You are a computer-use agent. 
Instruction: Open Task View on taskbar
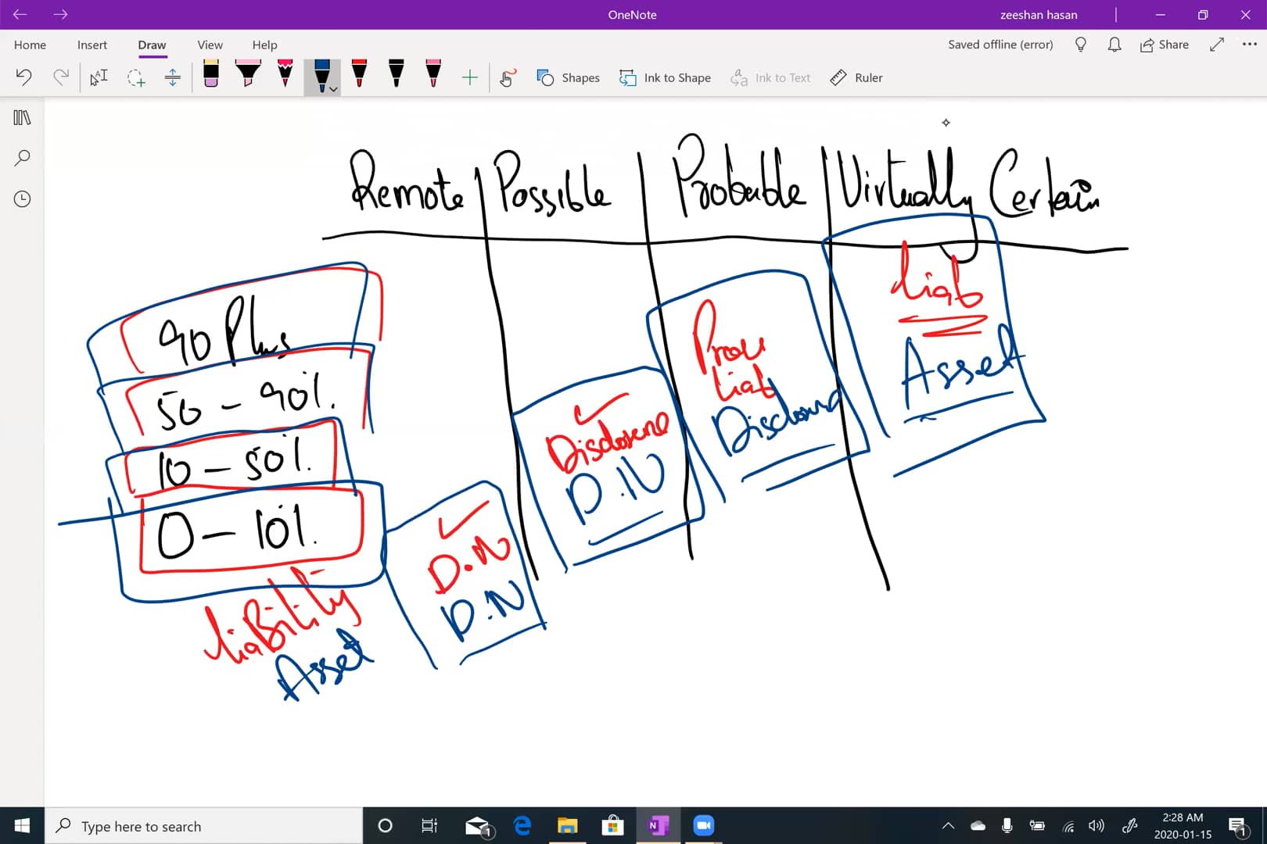click(429, 826)
